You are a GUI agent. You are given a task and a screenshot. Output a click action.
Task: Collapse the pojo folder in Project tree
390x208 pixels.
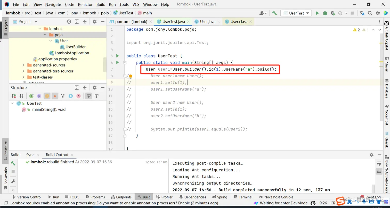tap(45, 35)
